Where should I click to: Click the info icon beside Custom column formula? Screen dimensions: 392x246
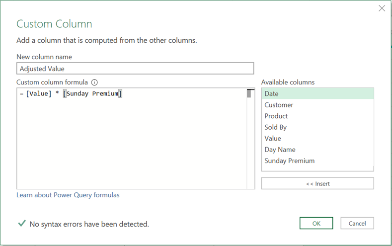point(94,82)
